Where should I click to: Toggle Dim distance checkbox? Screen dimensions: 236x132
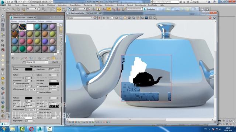38,87
